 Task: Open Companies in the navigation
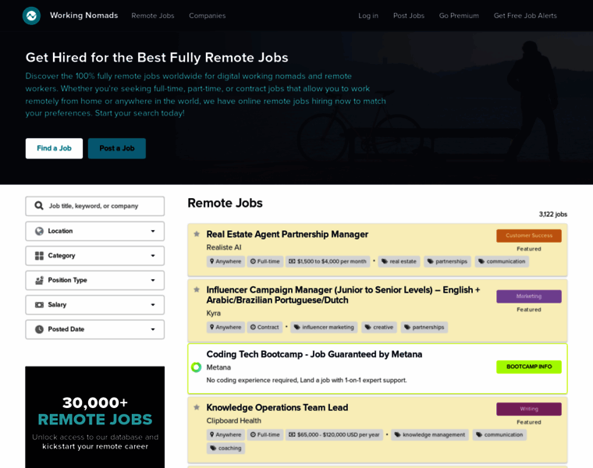click(208, 16)
